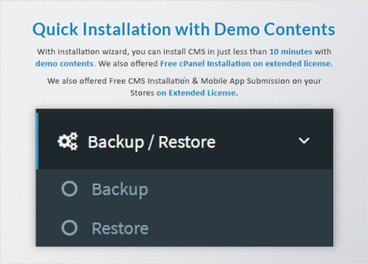Collapse the Backup / Restore chevron arrow
This screenshot has width=368, height=264.
304,141
